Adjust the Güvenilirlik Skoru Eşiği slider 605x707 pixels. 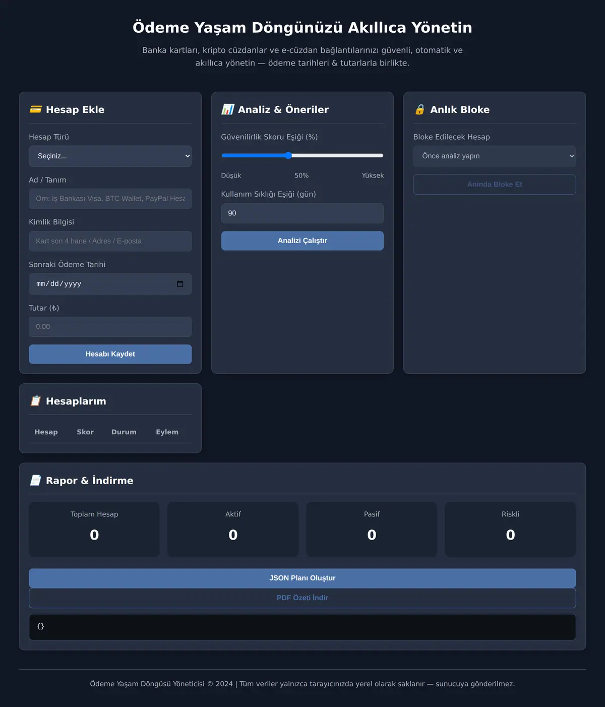(302, 155)
